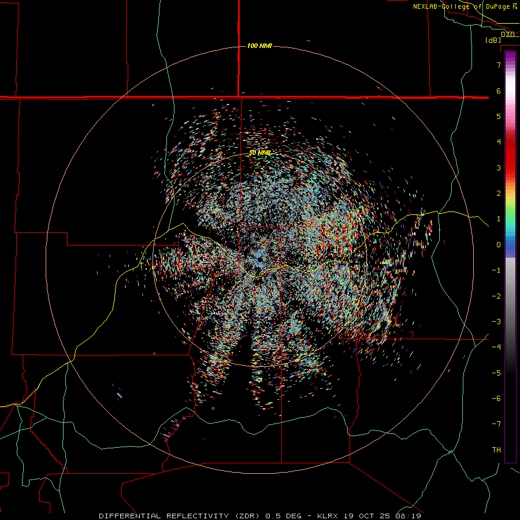Click the radar site center of the scan
This screenshot has height=520, width=520.
coord(259,259)
